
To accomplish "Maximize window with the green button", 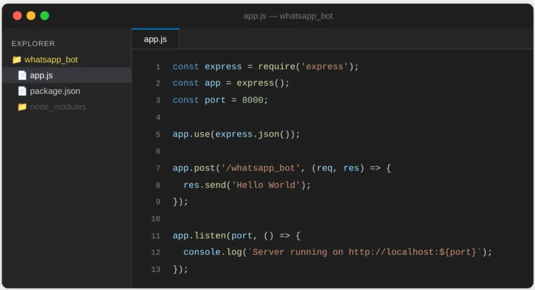I will click(45, 16).
